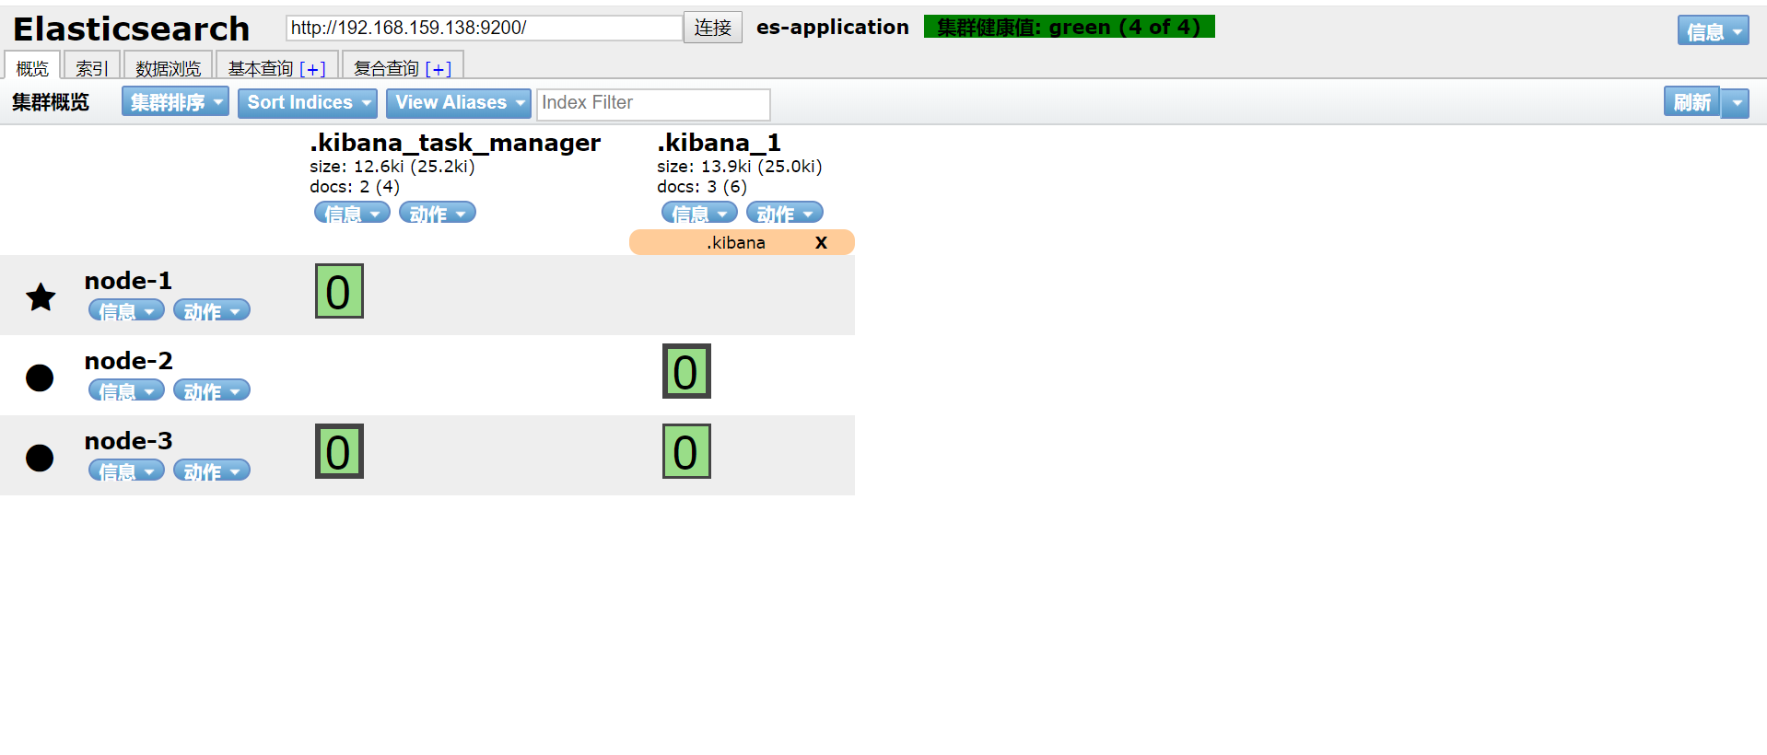
Task: Click the node-3 name
Action: [x=128, y=441]
